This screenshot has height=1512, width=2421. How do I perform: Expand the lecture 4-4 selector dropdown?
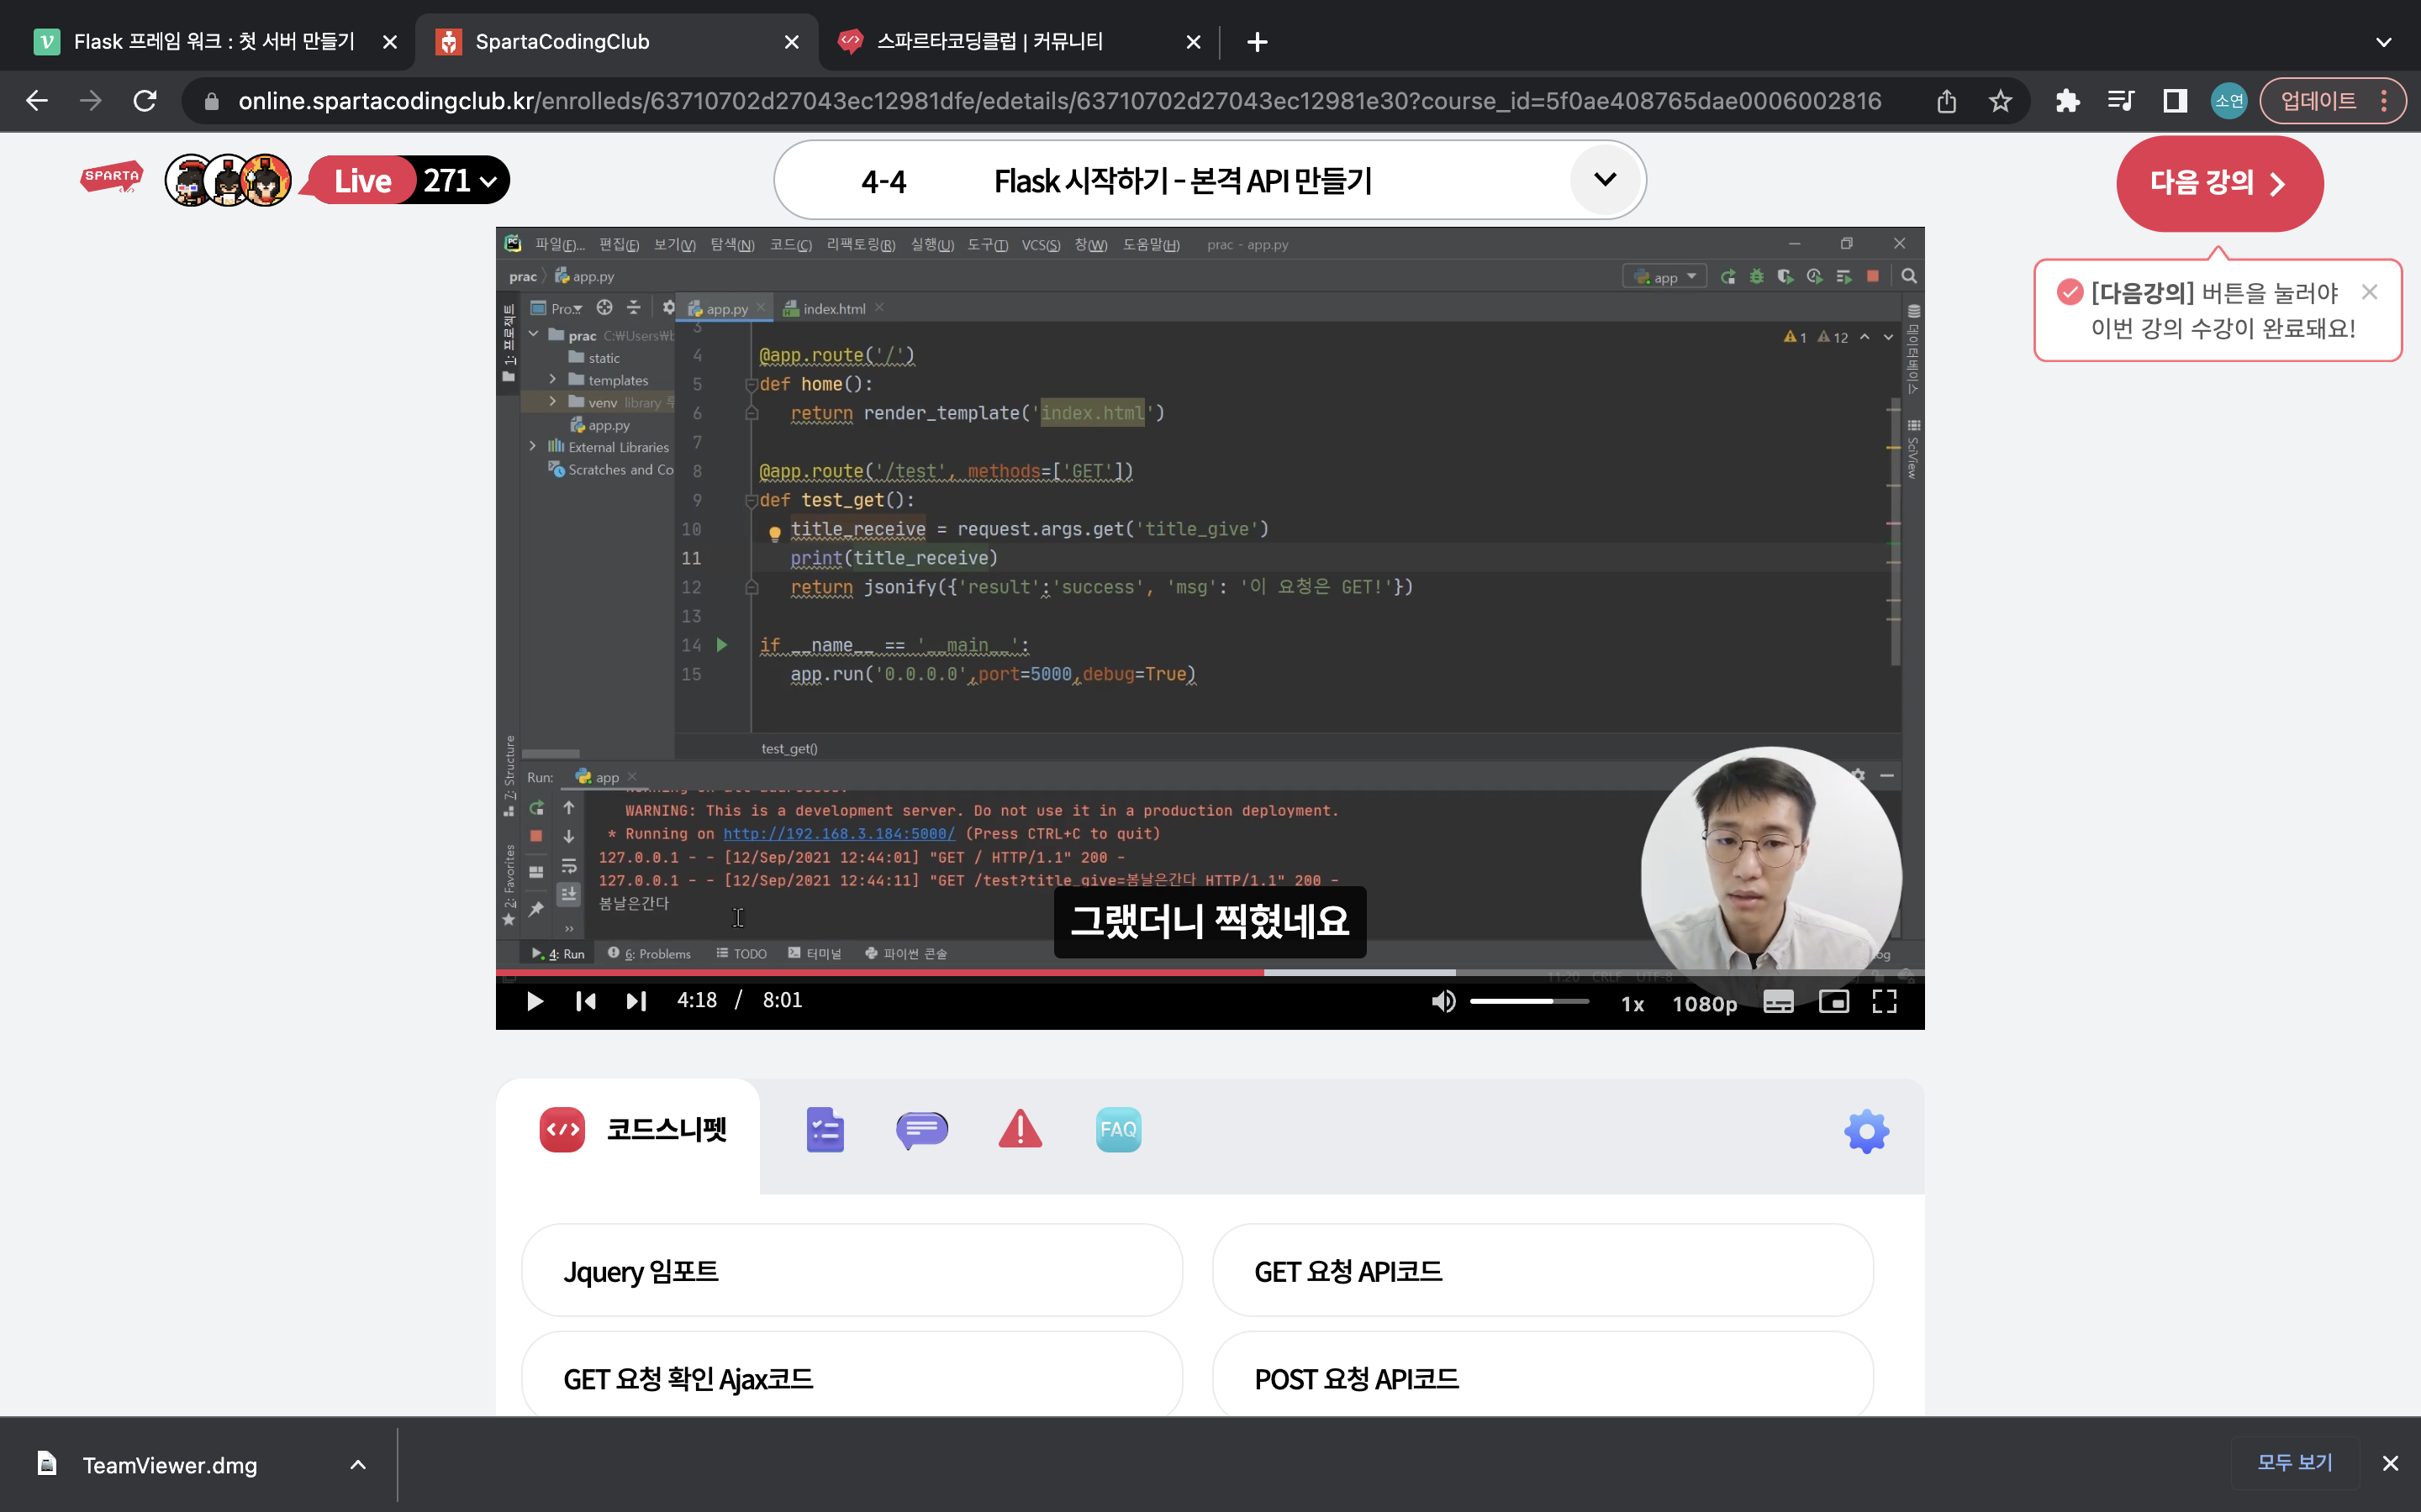[x=1605, y=180]
